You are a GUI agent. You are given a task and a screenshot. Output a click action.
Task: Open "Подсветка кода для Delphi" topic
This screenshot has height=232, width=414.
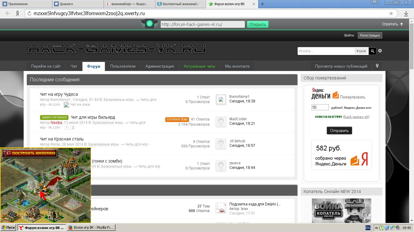coord(255,204)
